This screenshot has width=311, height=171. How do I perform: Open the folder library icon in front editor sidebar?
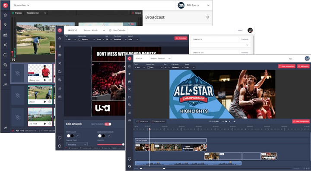130,97
